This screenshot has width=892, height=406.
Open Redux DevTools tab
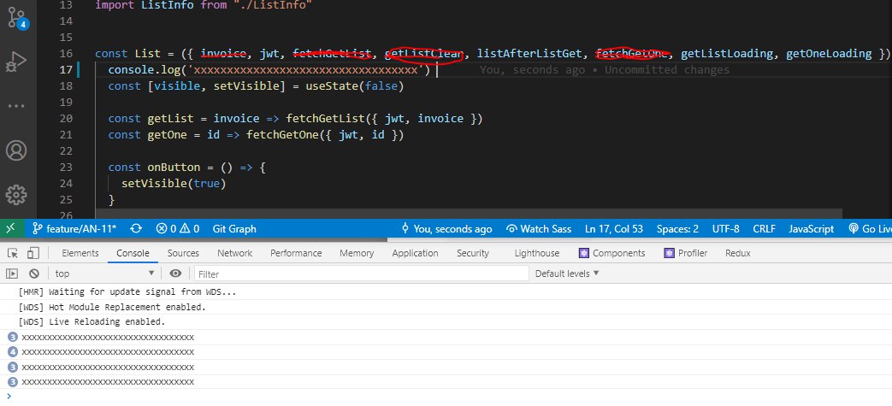pos(738,253)
